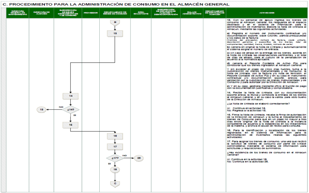Screen dimensions: 309x193
Task: Select the DIRECCIÓN GENERAL DE MANTENIMIENTO column header
Action: (17, 13)
